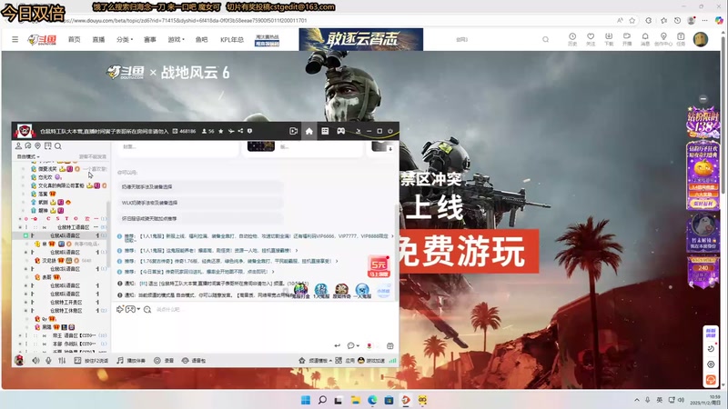
Task: Expand the 本部 作战队 channel group
Action: point(20,344)
